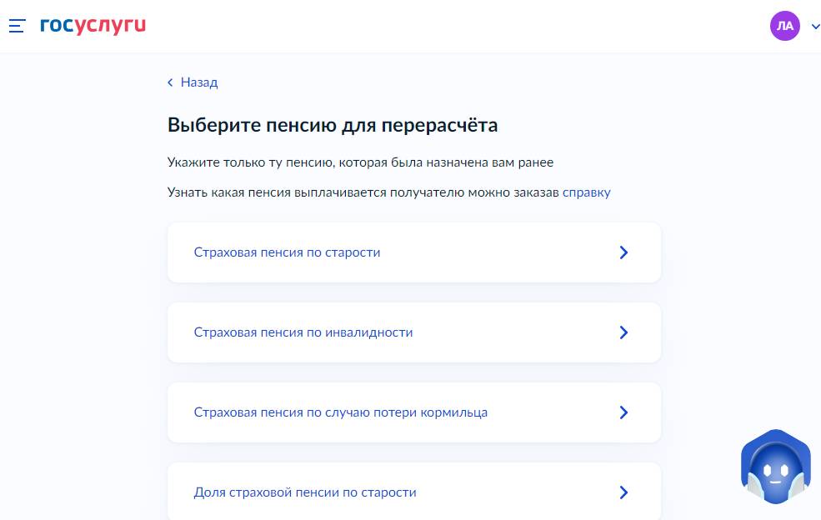Screen dimensions: 821x520
Task: Open the ЛА user avatar
Action: [784, 26]
